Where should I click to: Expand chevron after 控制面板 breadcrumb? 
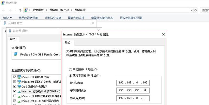47,10
